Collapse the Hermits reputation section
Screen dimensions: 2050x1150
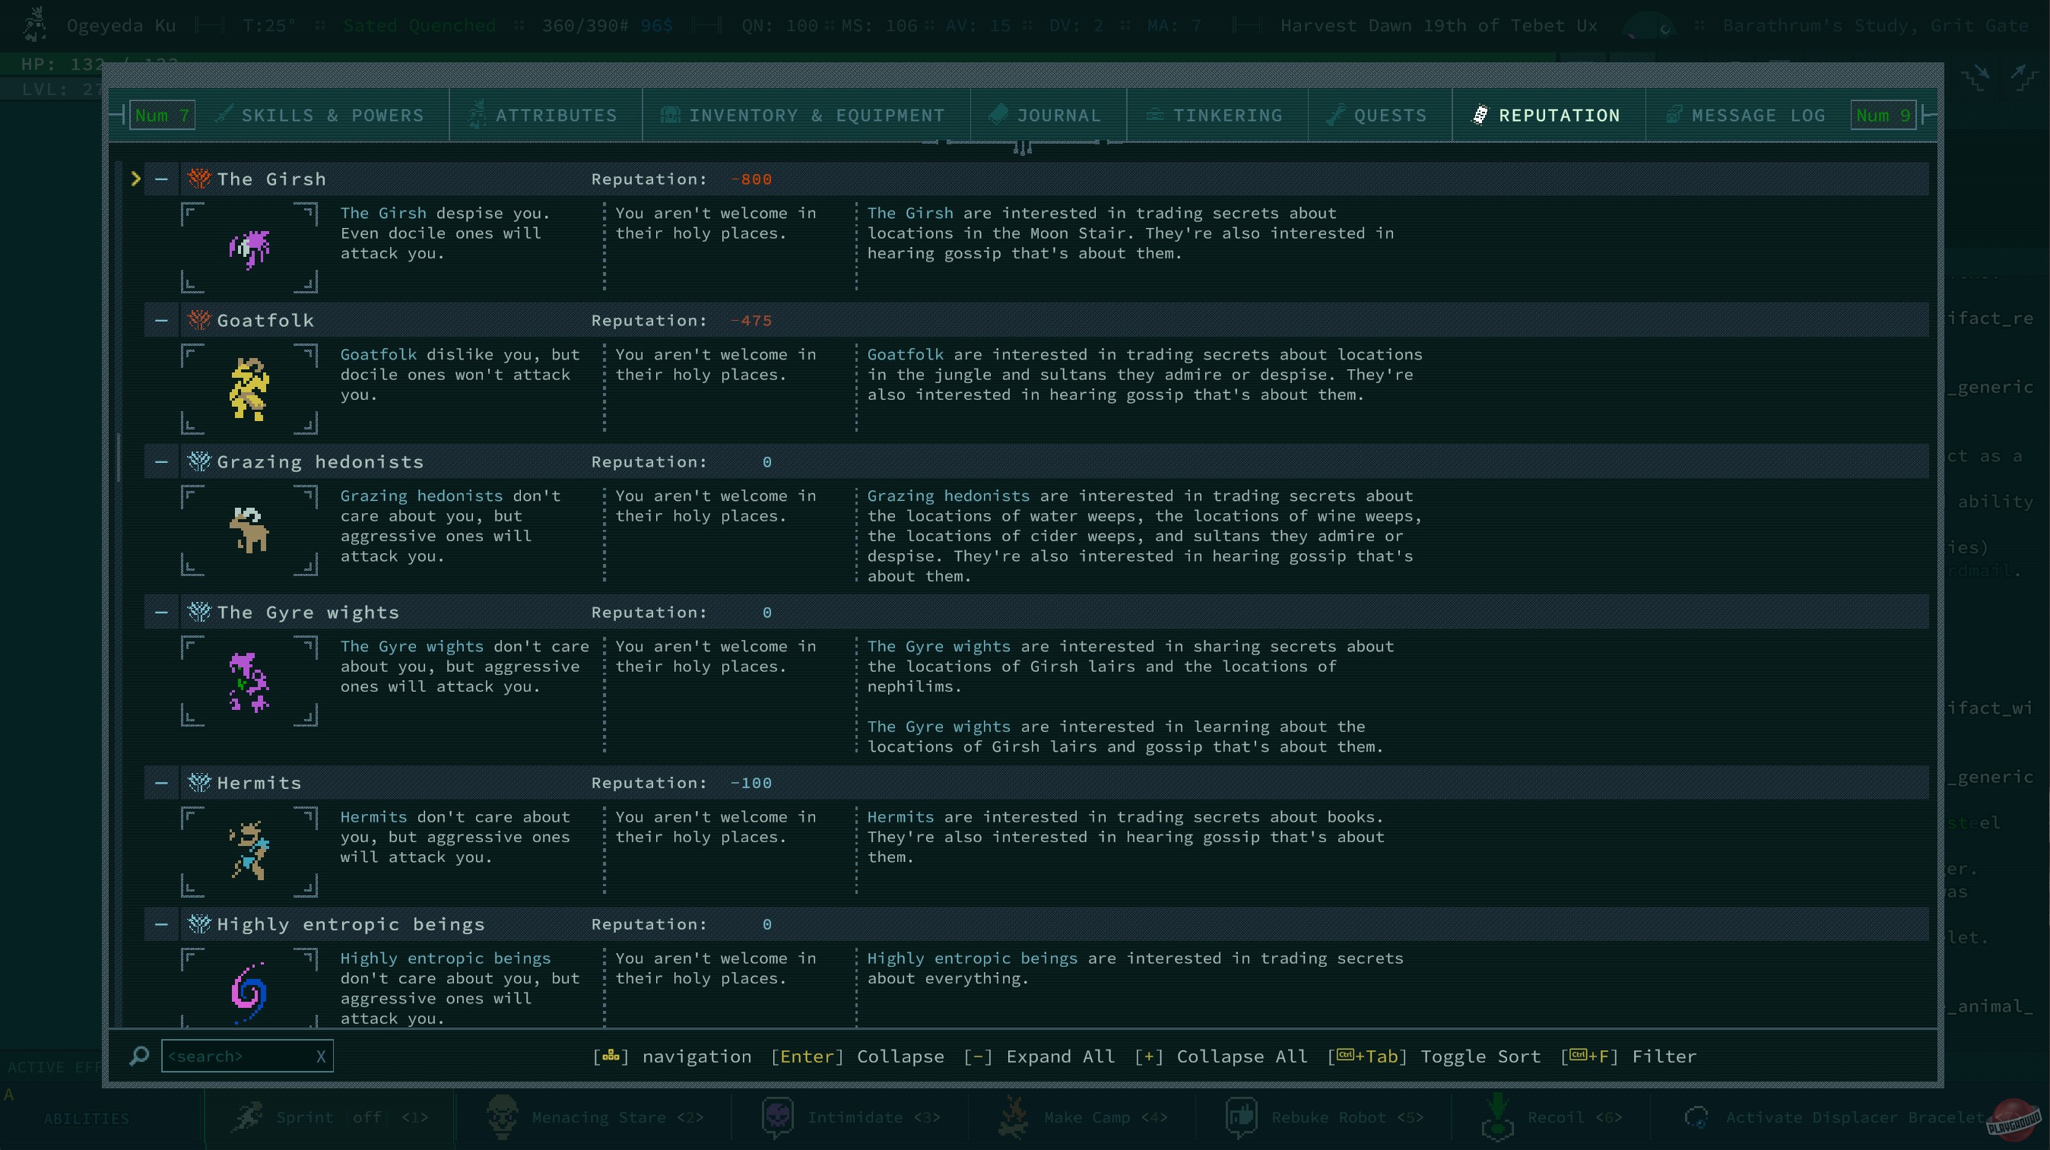(160, 783)
